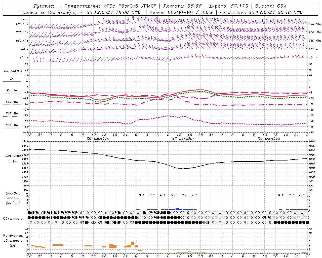Click the '26 декабря' date label
Image resolution: width=322 pixels, height=258 pixels.
coord(98,139)
